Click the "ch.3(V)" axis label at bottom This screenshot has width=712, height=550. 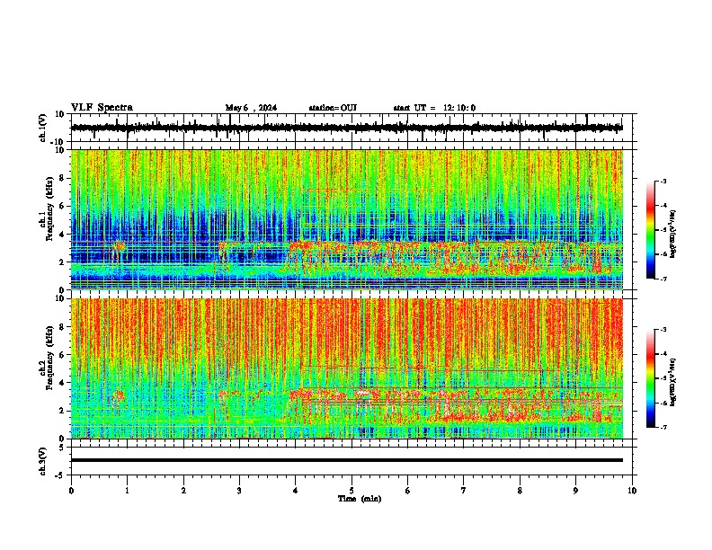click(x=43, y=461)
